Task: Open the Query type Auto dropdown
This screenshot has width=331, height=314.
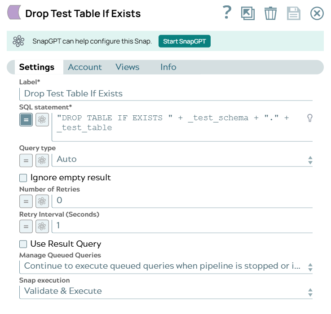Action: [182, 160]
